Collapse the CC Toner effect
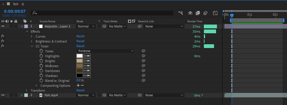 [x=32, y=46]
